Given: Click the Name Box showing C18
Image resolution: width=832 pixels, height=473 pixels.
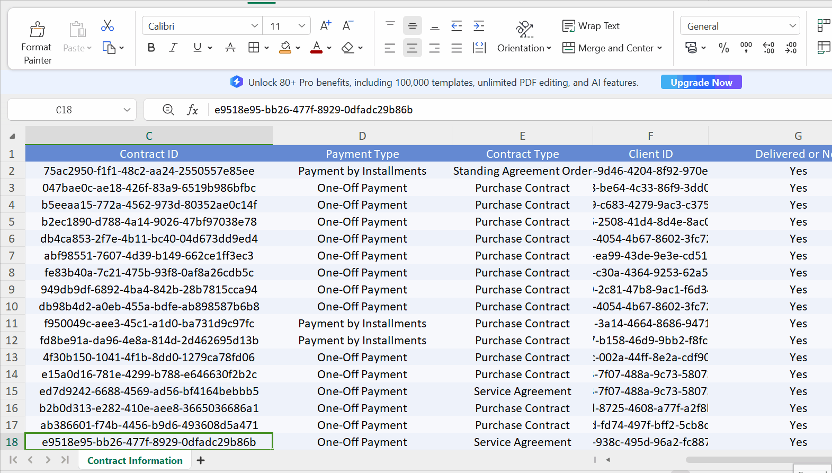Looking at the screenshot, I should 64,110.
